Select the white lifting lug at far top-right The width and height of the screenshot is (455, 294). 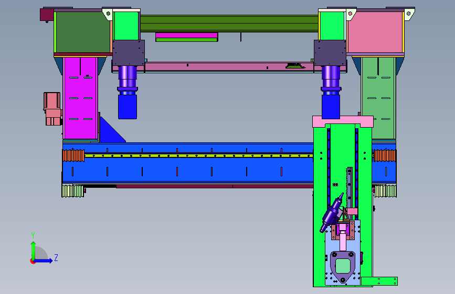point(409,14)
